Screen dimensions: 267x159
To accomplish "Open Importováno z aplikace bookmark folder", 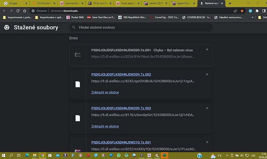I will (49, 17).
